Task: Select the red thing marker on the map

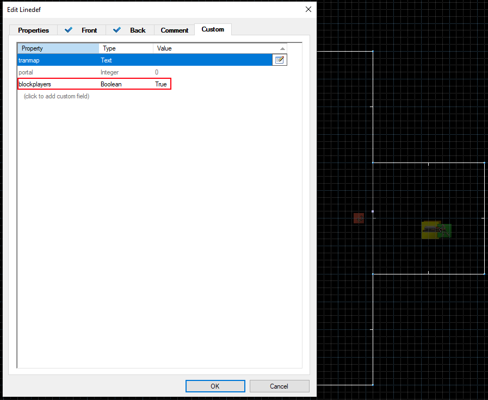Action: (x=359, y=218)
